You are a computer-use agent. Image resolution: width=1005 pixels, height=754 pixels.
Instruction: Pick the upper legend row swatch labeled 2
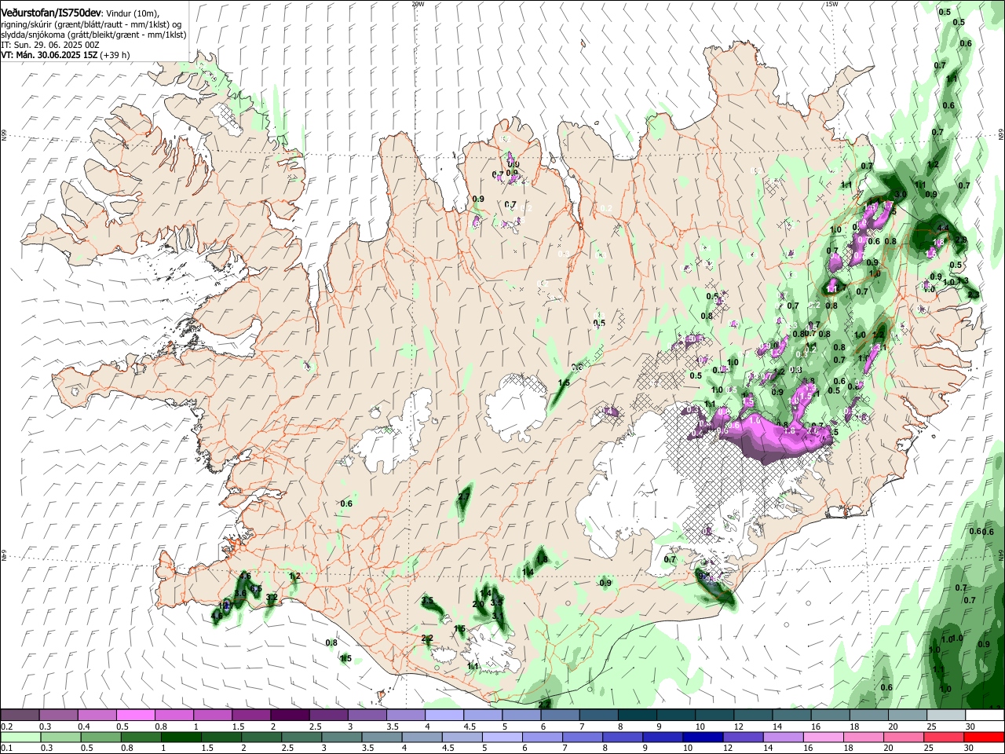tap(289, 716)
